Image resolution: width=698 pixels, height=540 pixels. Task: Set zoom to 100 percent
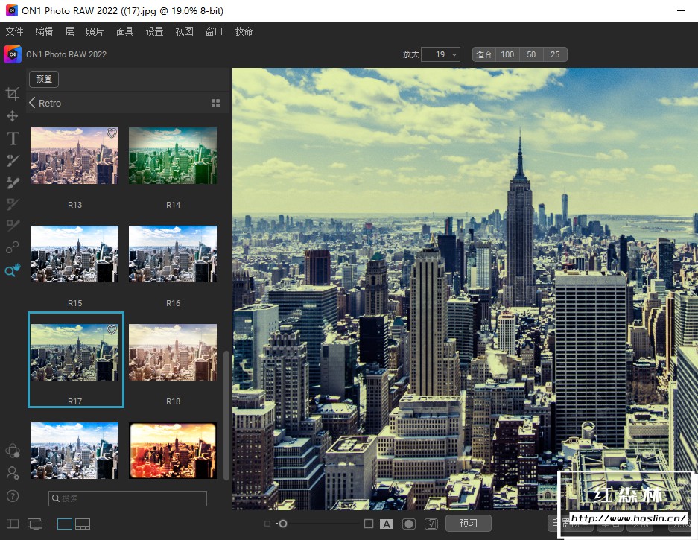point(507,54)
